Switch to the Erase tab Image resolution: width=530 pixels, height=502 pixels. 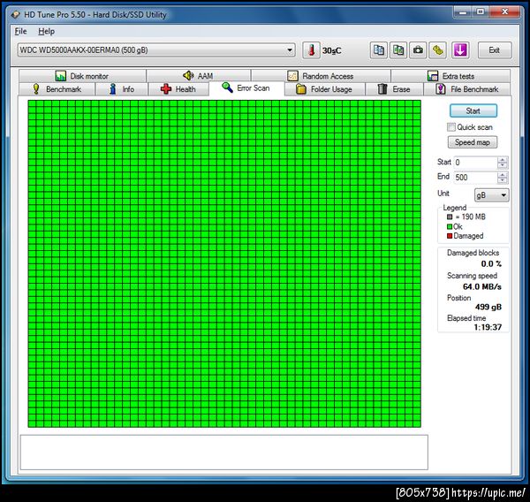(394, 89)
